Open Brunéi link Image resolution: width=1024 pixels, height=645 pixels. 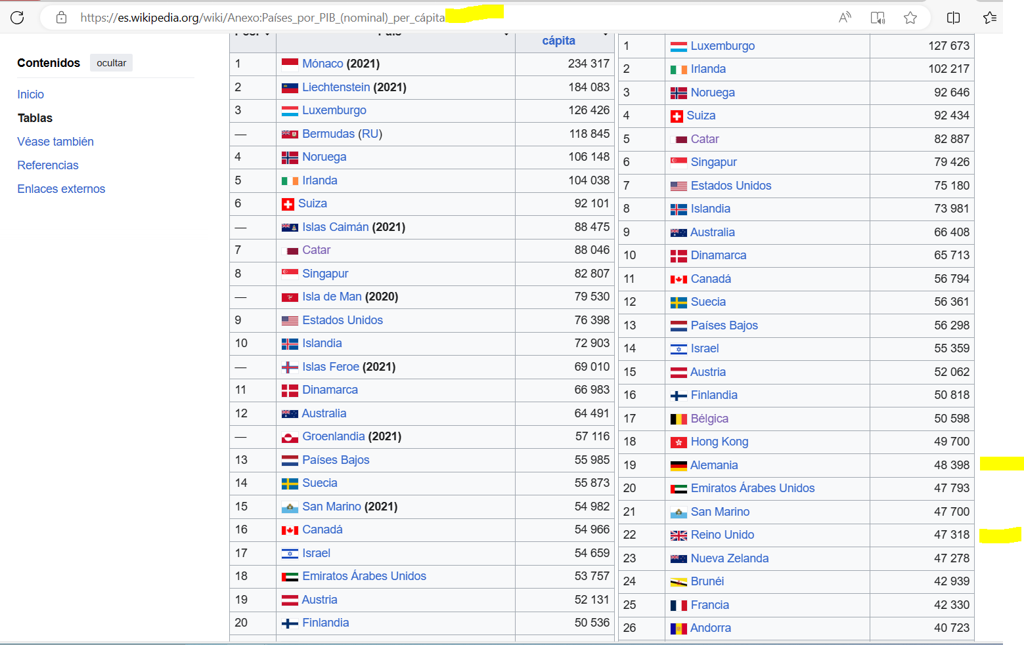tap(707, 581)
